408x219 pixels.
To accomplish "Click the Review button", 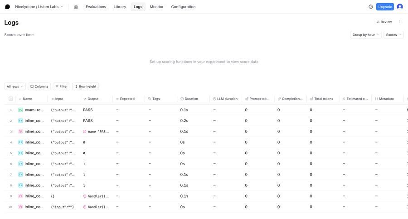I will [384, 22].
